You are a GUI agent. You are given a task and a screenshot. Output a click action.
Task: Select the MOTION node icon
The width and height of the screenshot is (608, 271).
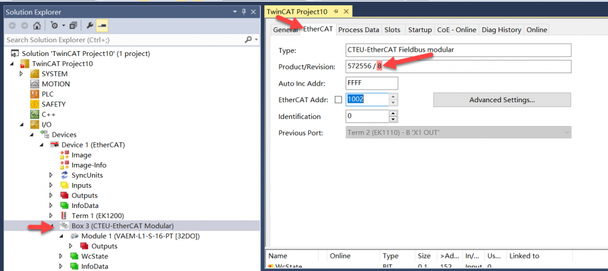tap(34, 84)
